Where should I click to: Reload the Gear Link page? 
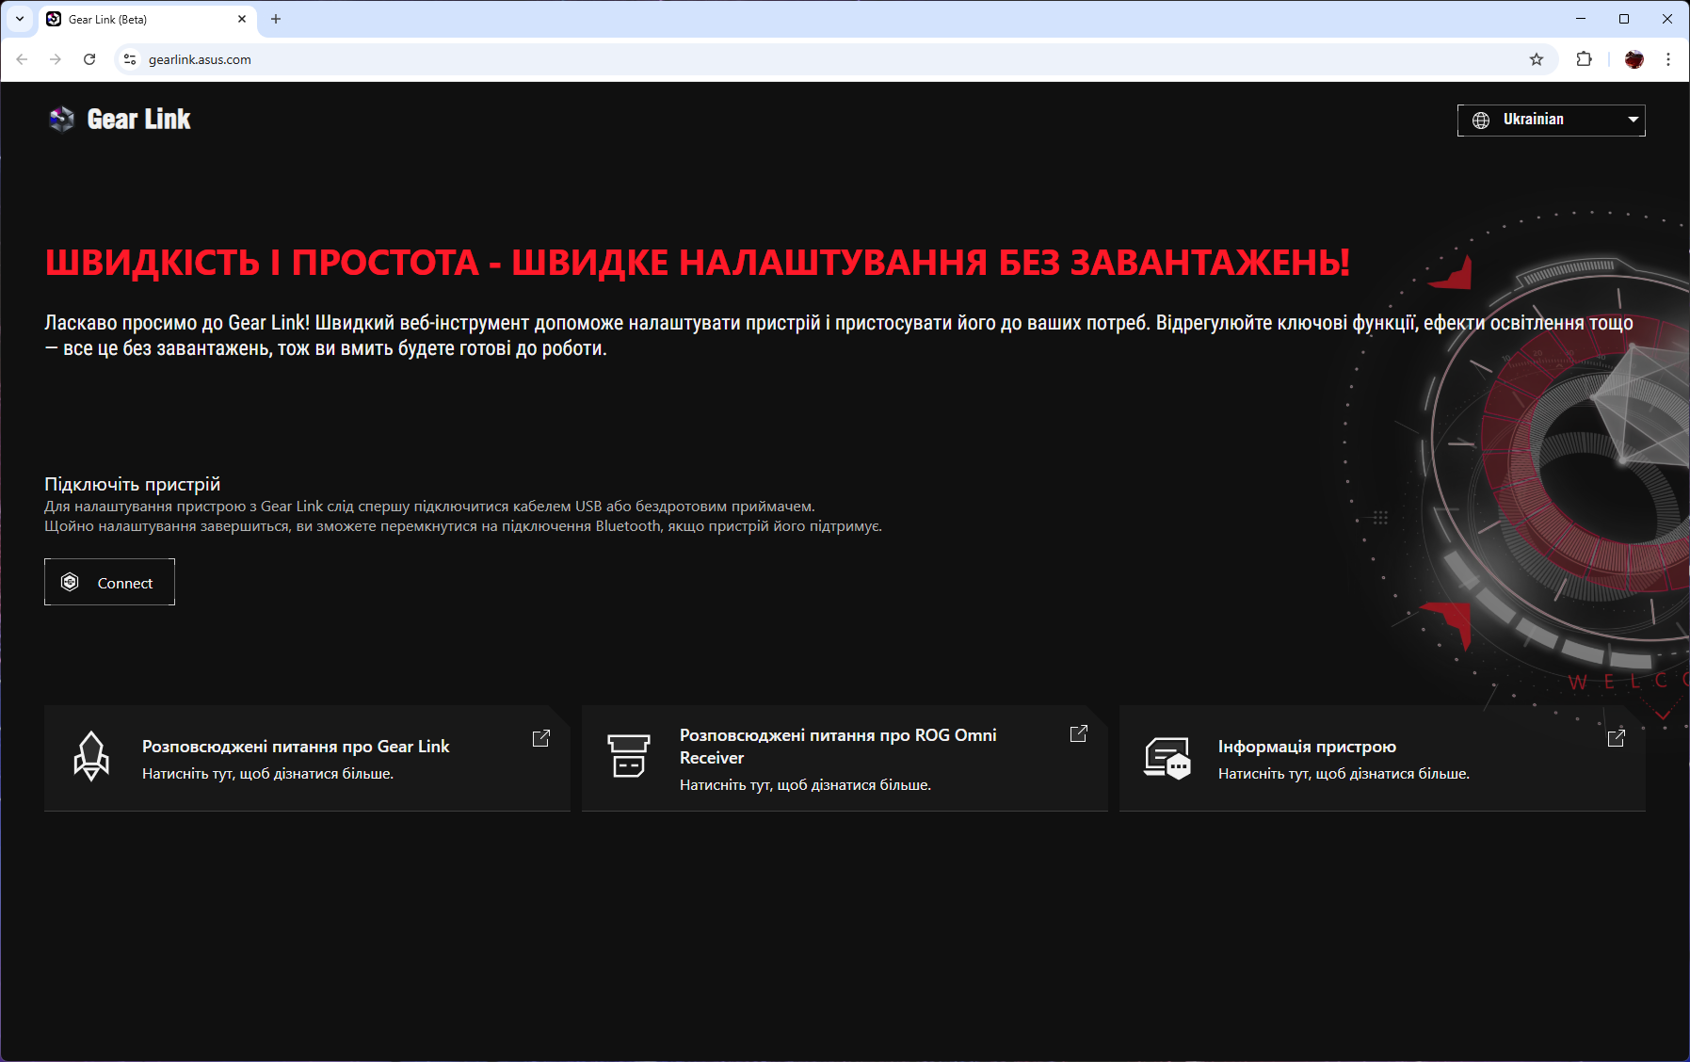89,59
